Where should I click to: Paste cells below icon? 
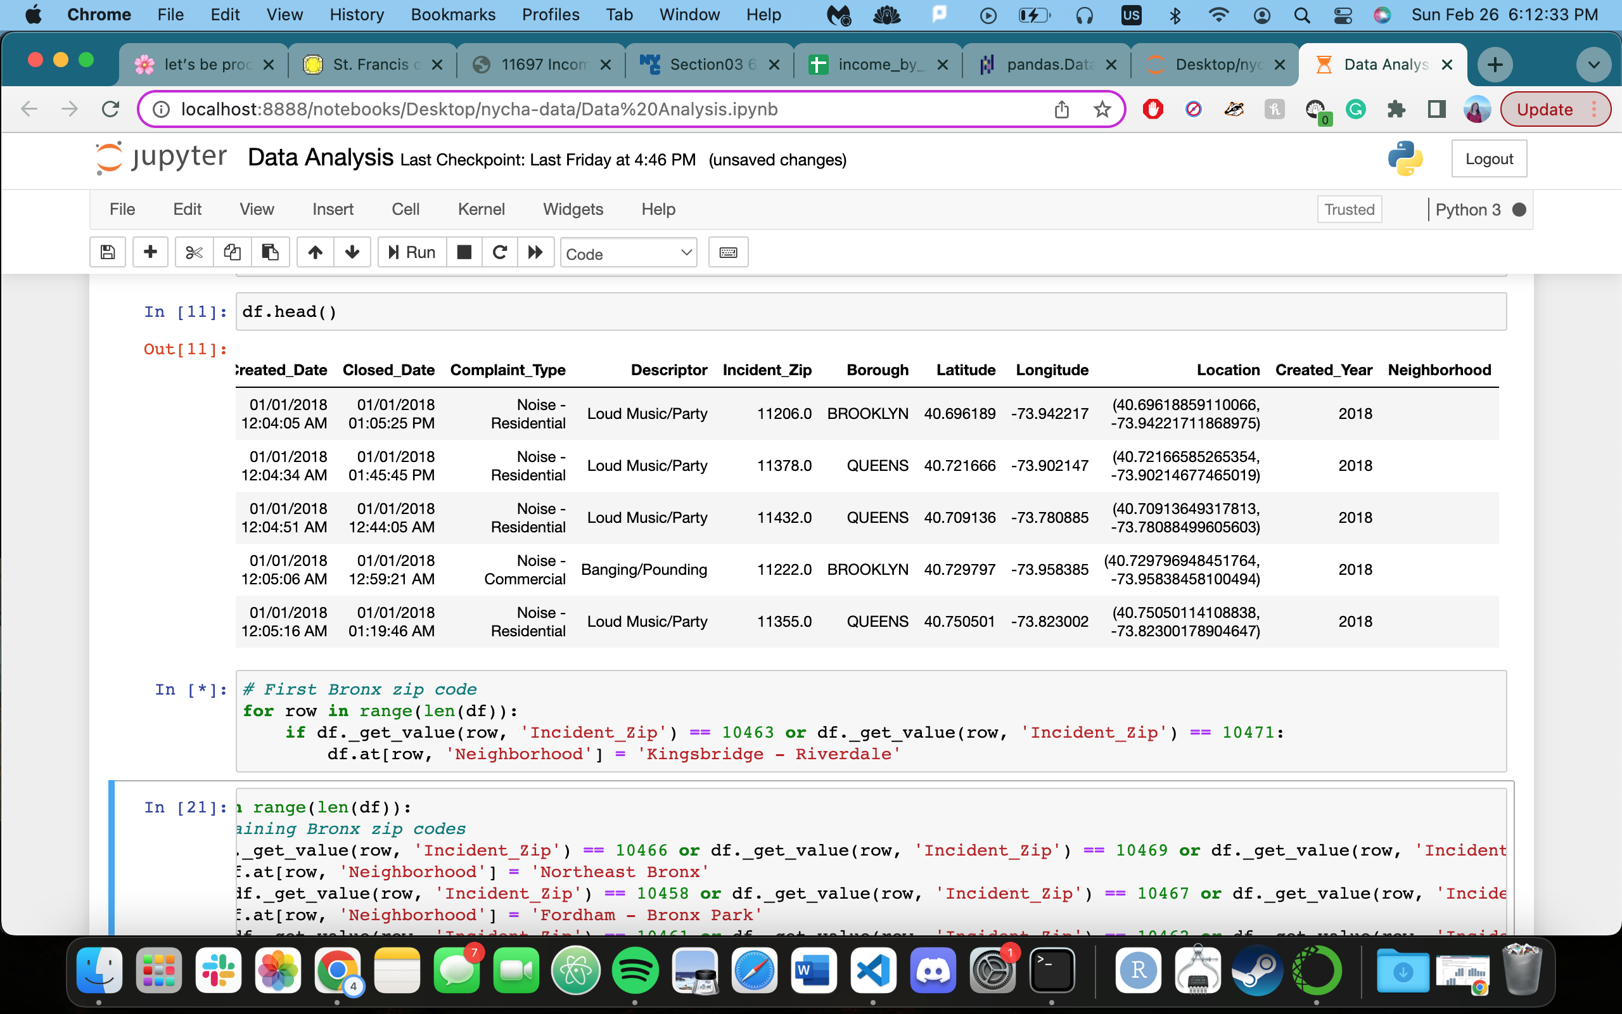[270, 252]
